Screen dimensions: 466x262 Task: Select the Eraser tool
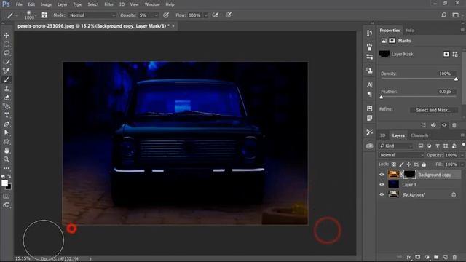(7, 98)
